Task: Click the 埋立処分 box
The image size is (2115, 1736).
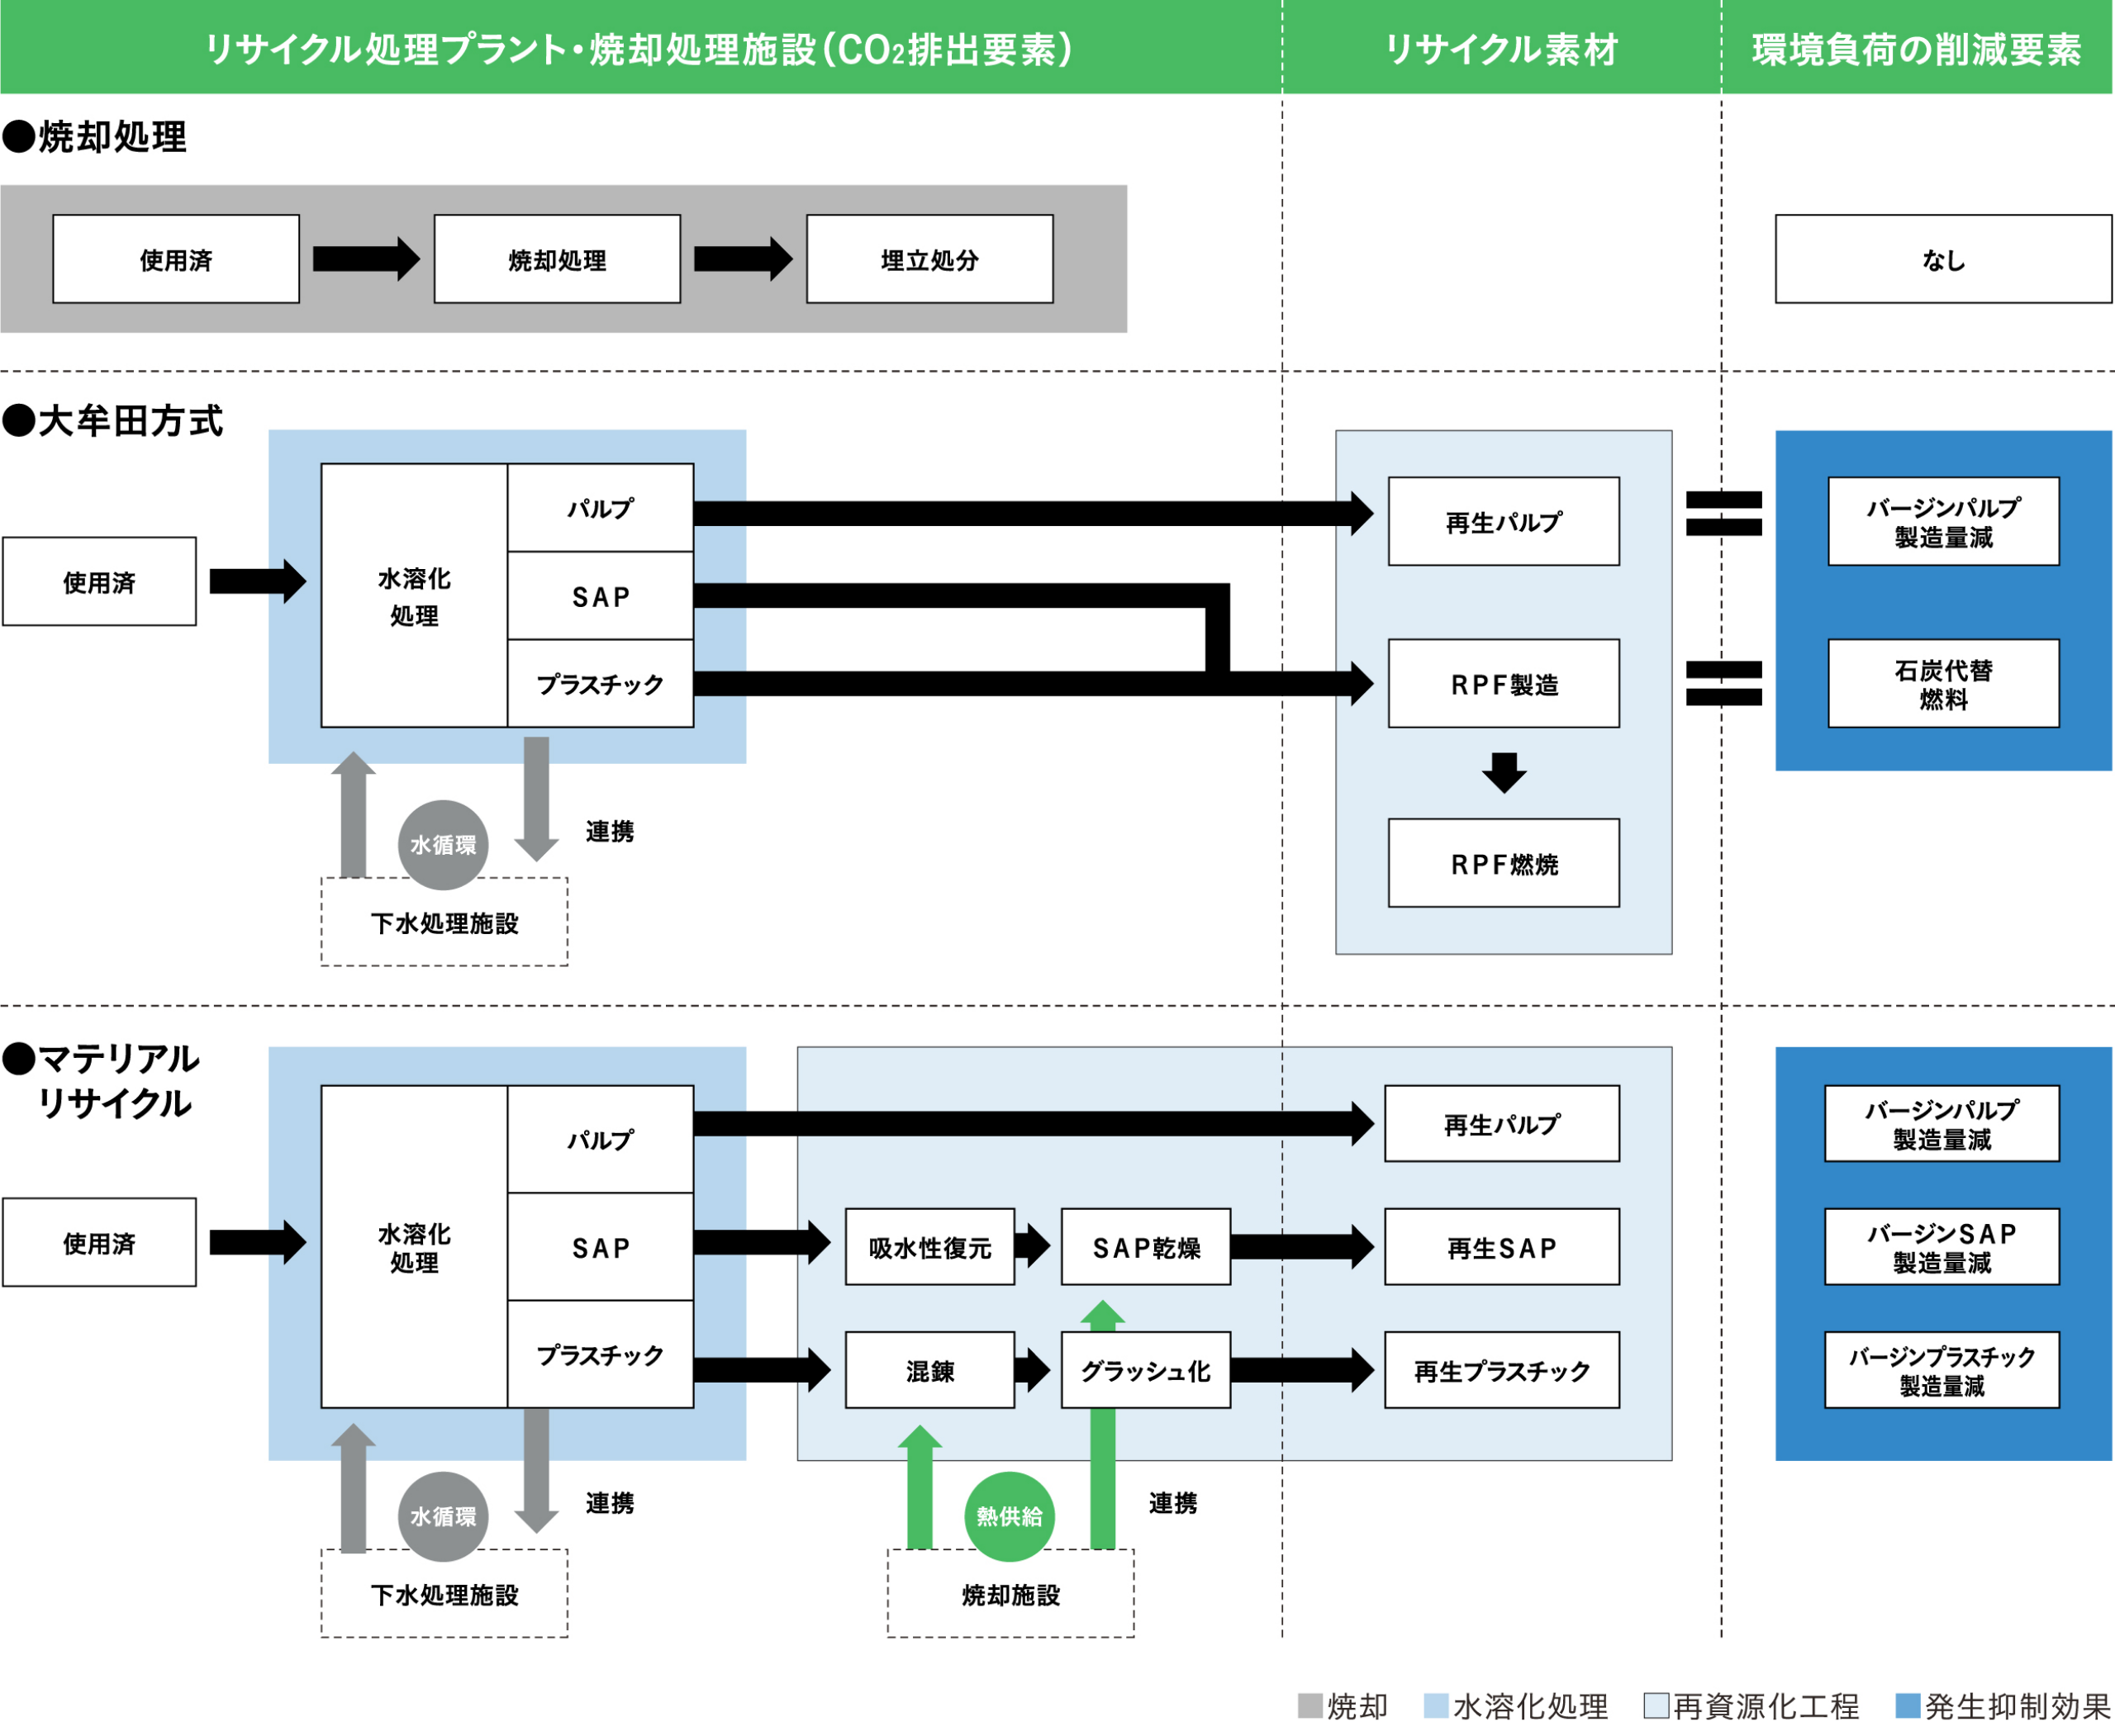Action: coord(929,259)
